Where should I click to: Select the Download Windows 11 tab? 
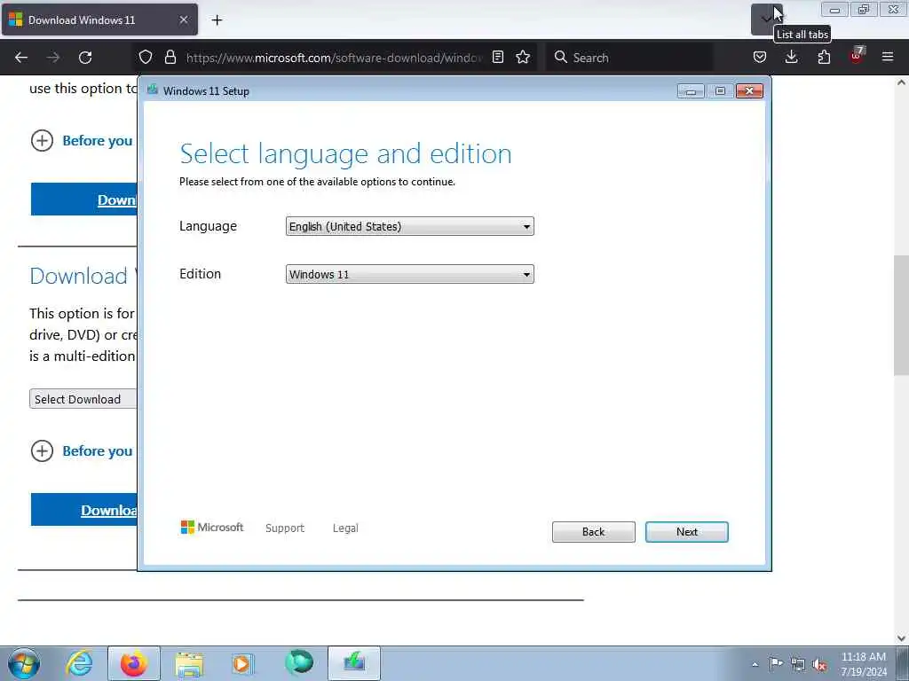pyautogui.click(x=99, y=20)
